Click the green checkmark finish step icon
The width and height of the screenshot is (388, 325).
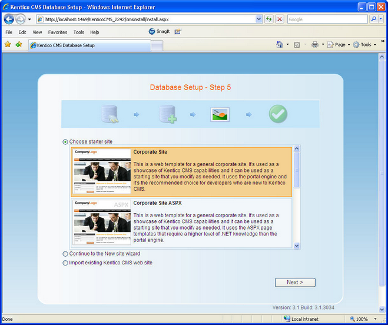[x=278, y=114]
